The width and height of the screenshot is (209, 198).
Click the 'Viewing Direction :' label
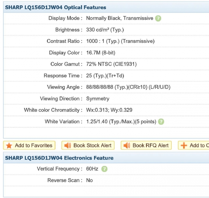pyautogui.click(x=61, y=99)
